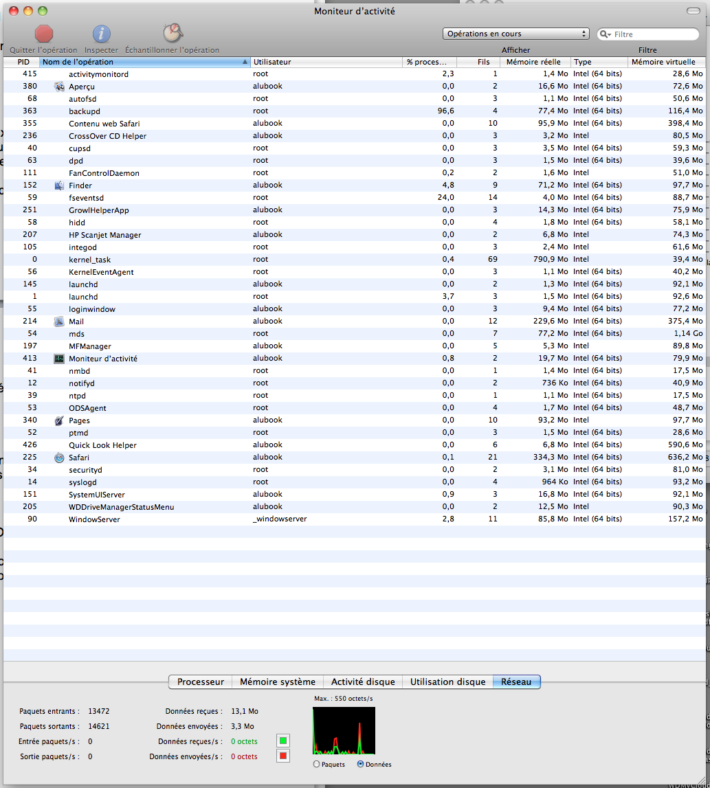Select the KernelEventAgent process row
The height and width of the screenshot is (788, 710).
point(355,272)
